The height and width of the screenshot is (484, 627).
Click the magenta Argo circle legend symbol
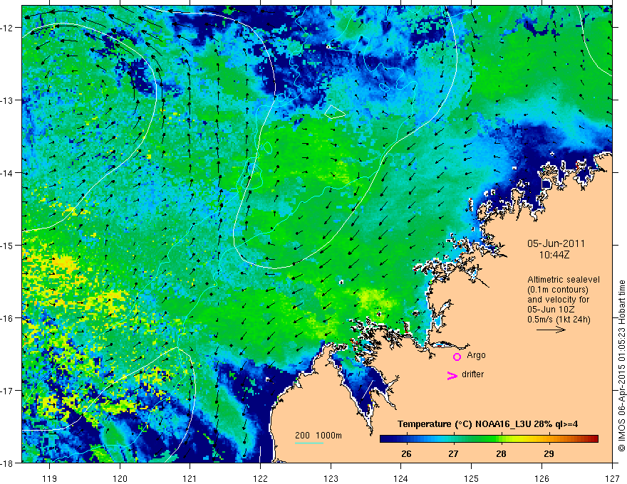pyautogui.click(x=457, y=357)
